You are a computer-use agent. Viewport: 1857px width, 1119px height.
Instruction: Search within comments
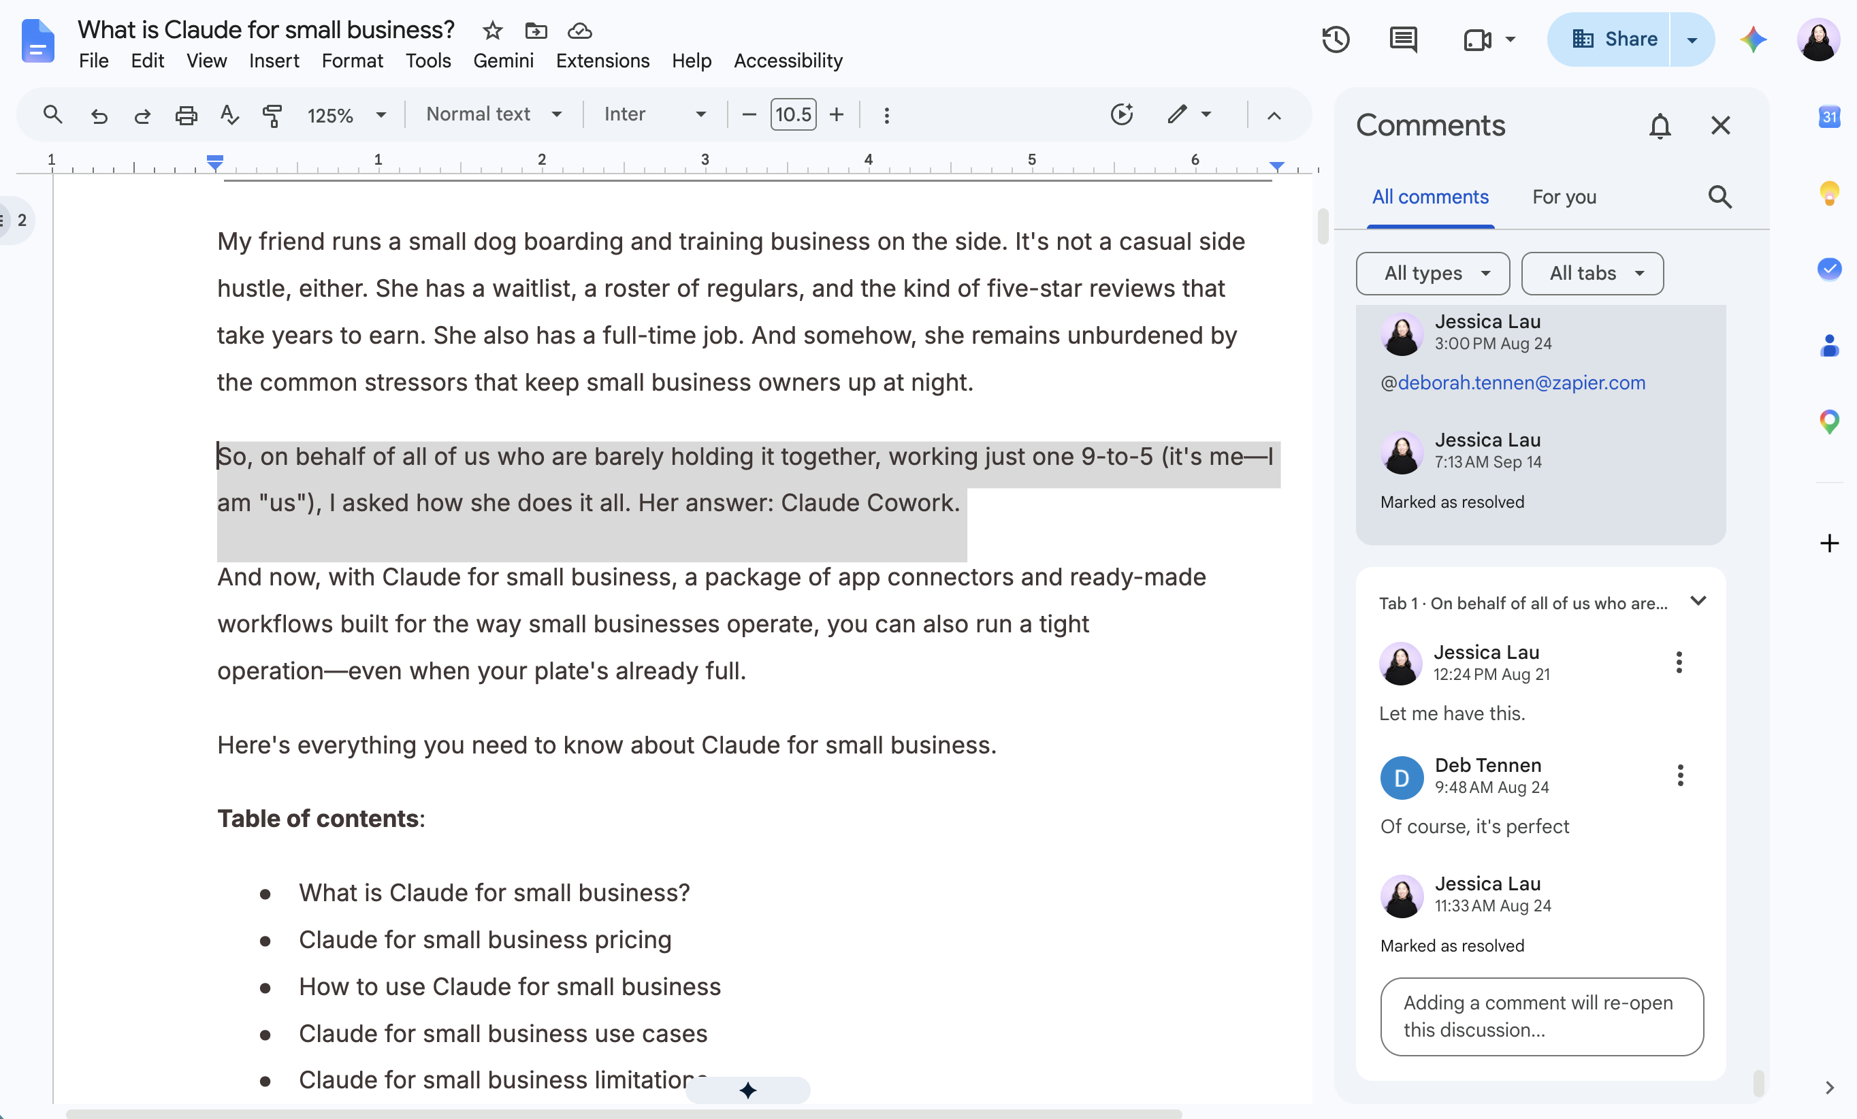pos(1719,197)
